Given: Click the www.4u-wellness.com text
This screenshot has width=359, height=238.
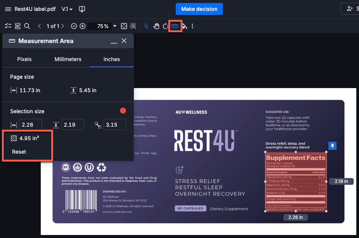Looking at the screenshot, I should (117, 212).
